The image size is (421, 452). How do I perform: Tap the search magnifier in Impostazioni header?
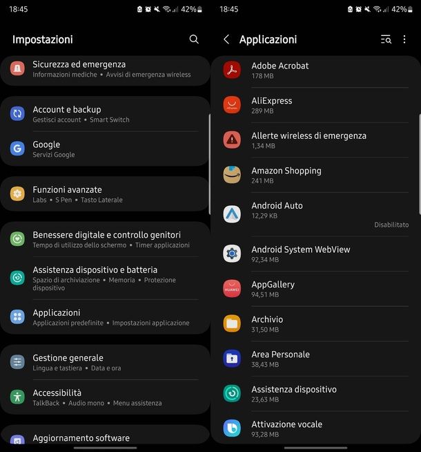[194, 39]
